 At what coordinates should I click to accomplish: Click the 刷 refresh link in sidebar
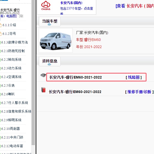[21, 16]
